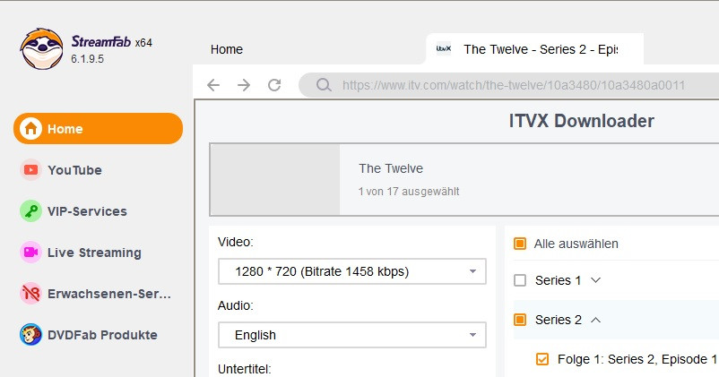Viewport: 719px width, 377px height.
Task: Toggle the Alle auswählen checkbox
Action: coord(520,244)
